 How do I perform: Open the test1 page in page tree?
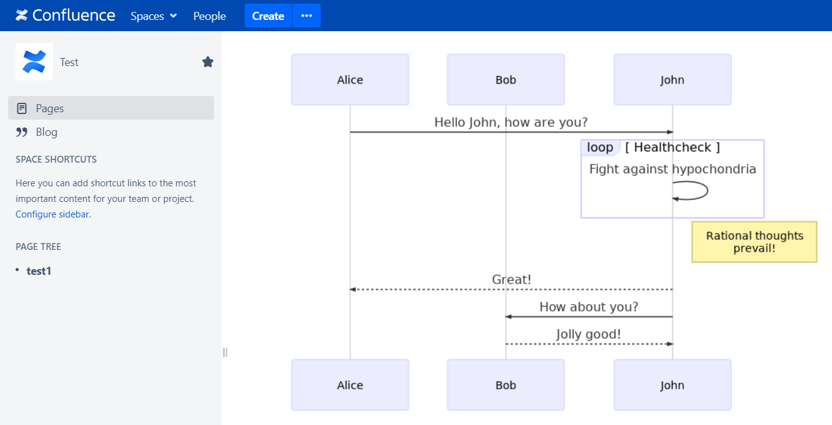(39, 271)
